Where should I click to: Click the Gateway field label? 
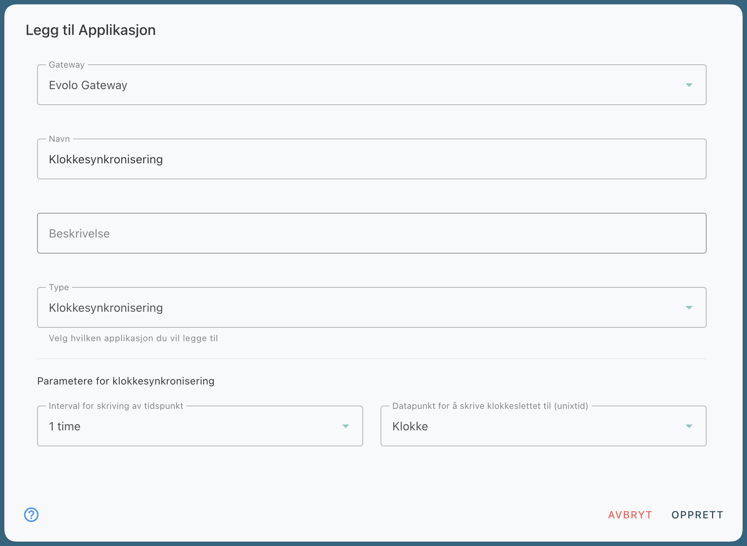pyautogui.click(x=67, y=65)
